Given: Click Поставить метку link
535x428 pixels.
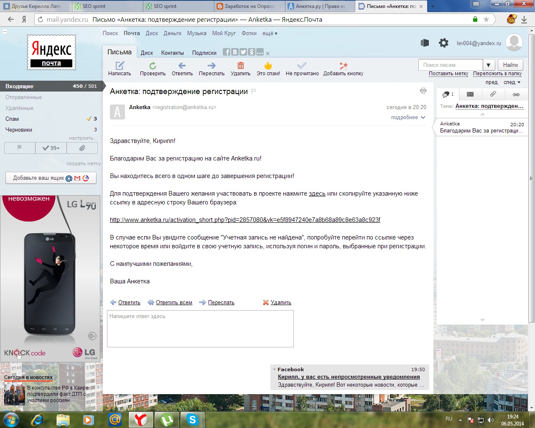Looking at the screenshot, I should (448, 74).
